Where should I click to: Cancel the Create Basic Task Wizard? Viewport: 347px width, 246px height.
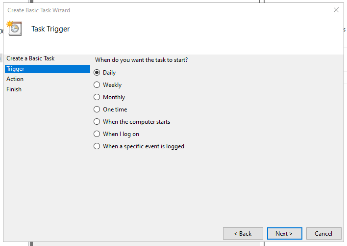(x=324, y=234)
